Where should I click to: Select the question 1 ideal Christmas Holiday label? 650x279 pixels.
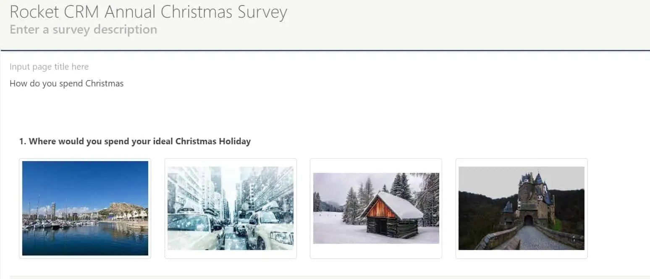coord(135,141)
